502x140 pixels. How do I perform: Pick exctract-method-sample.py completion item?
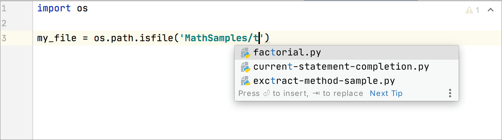347,81
